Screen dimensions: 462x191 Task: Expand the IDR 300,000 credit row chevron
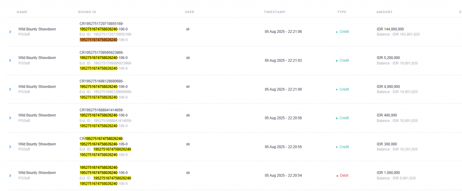click(x=10, y=146)
